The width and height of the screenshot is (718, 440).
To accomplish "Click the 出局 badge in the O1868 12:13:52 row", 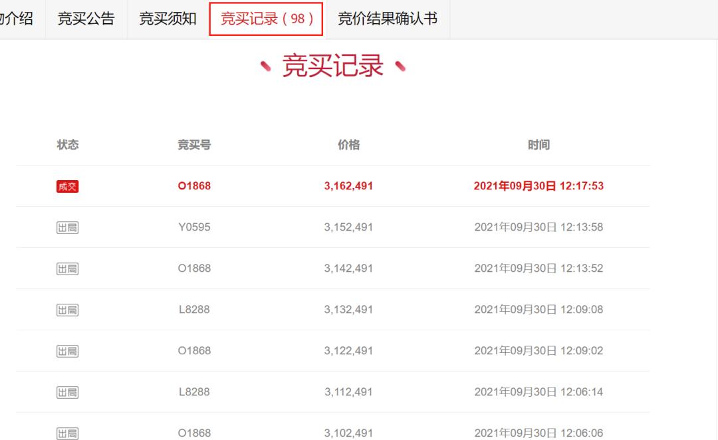I will (66, 268).
